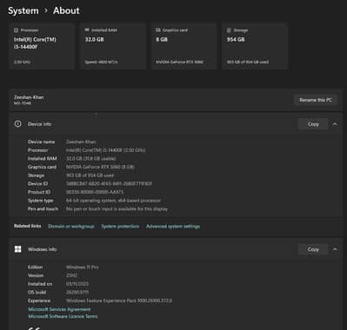Click the Windows 11 Pro Edition value

83,267
